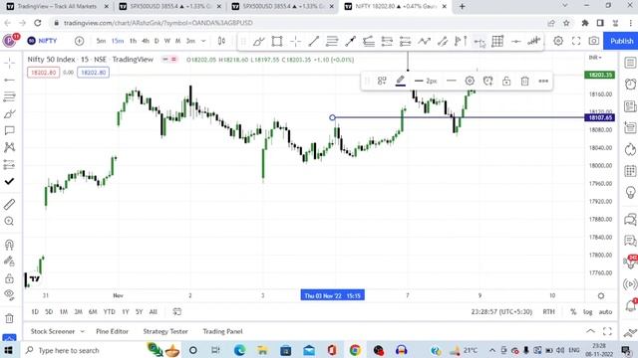Select the 1D date range
The width and height of the screenshot is (638, 358).
(35, 311)
